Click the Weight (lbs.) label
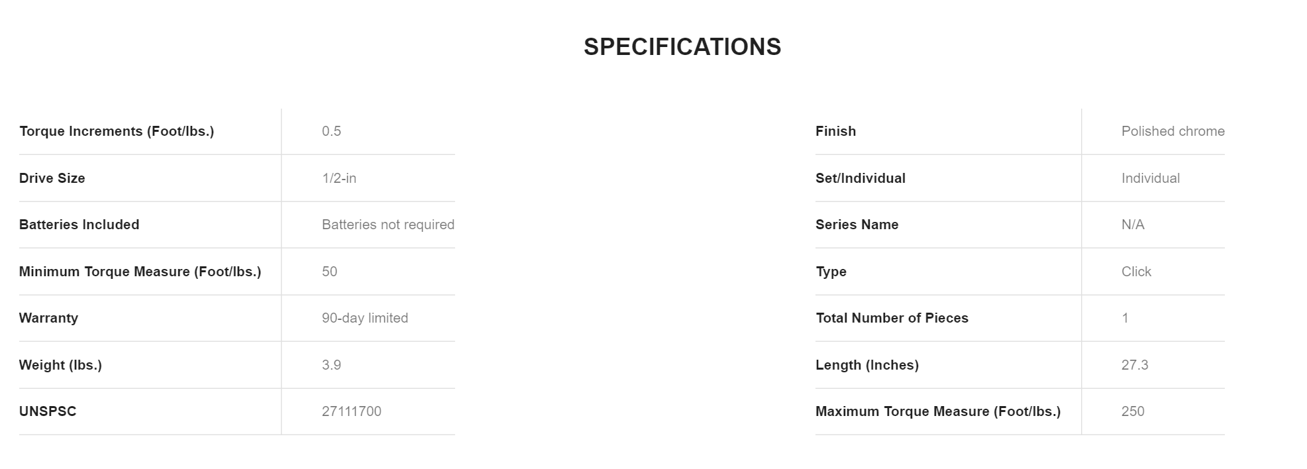 60,365
